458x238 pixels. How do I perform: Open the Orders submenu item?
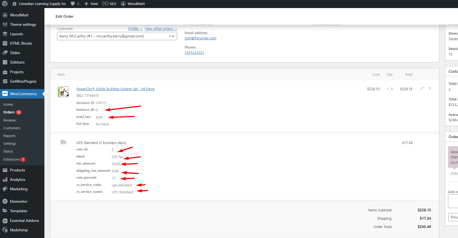pyautogui.click(x=9, y=112)
